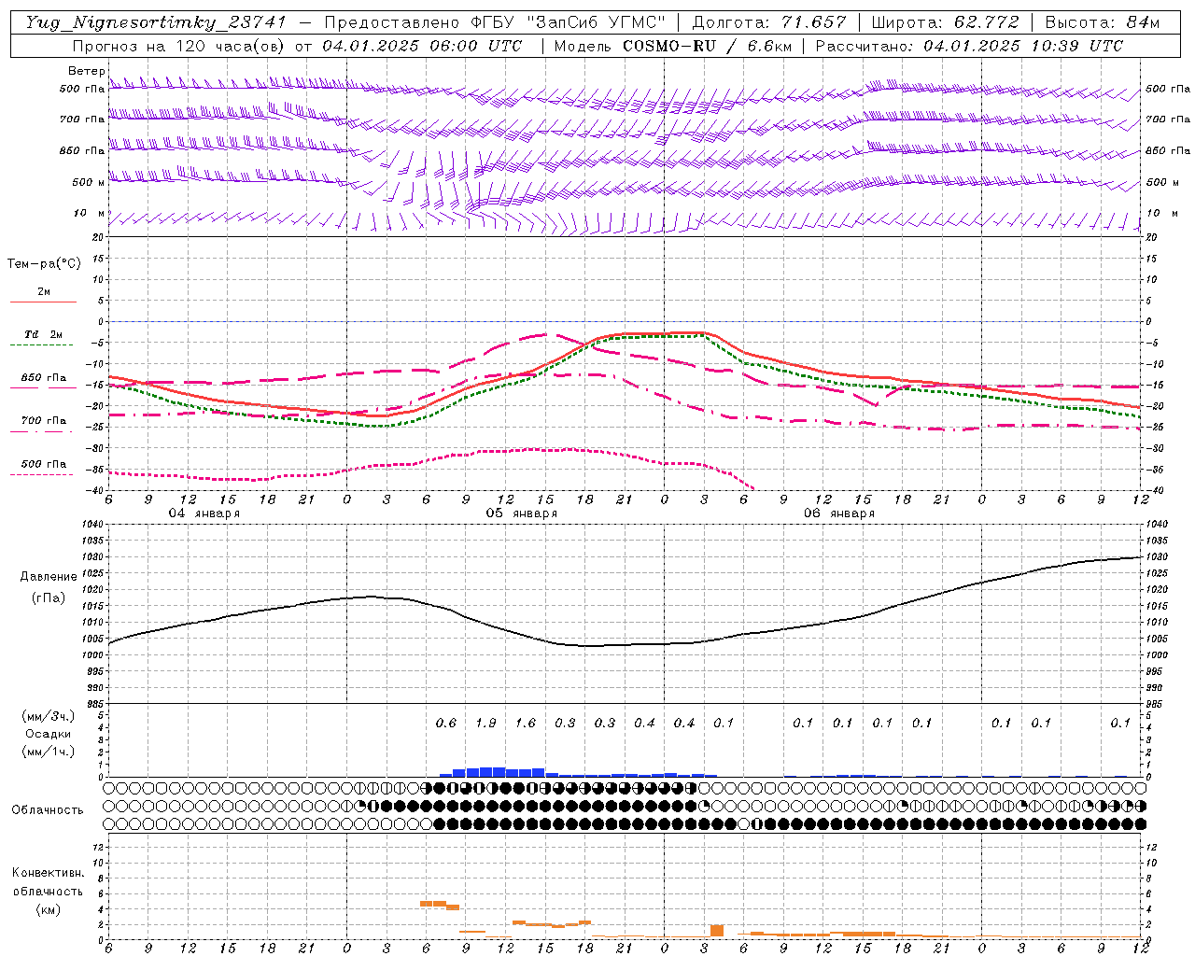Click the 1.9 precipitation amount value
Screen dimensions: 1195x956
point(485,723)
